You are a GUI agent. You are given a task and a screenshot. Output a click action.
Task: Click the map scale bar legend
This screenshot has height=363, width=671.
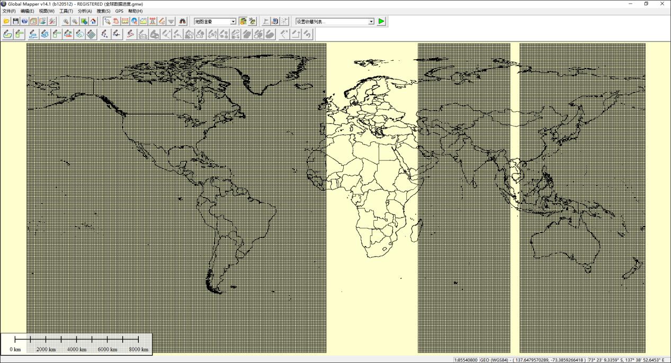point(77,343)
